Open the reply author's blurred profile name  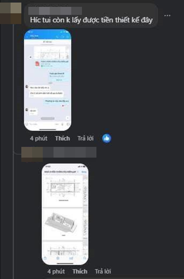pos(70,152)
